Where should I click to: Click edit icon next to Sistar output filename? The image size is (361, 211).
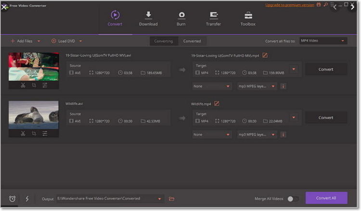[x=265, y=55]
